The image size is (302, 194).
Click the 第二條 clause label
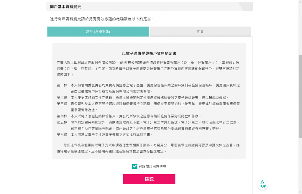pos(62,98)
